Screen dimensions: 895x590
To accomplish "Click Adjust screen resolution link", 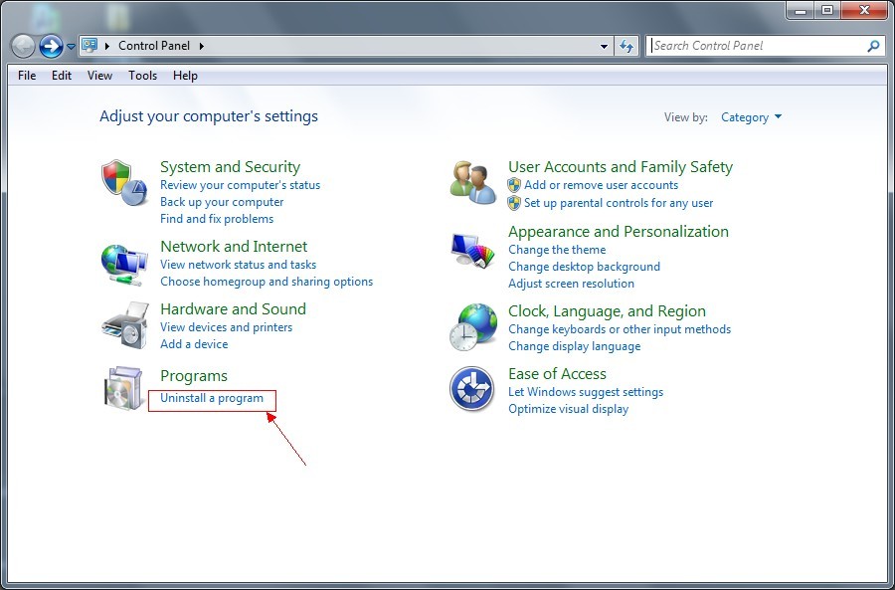I will coord(572,284).
